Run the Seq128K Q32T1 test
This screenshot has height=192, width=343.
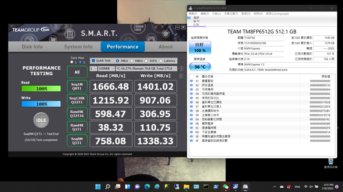(77, 100)
